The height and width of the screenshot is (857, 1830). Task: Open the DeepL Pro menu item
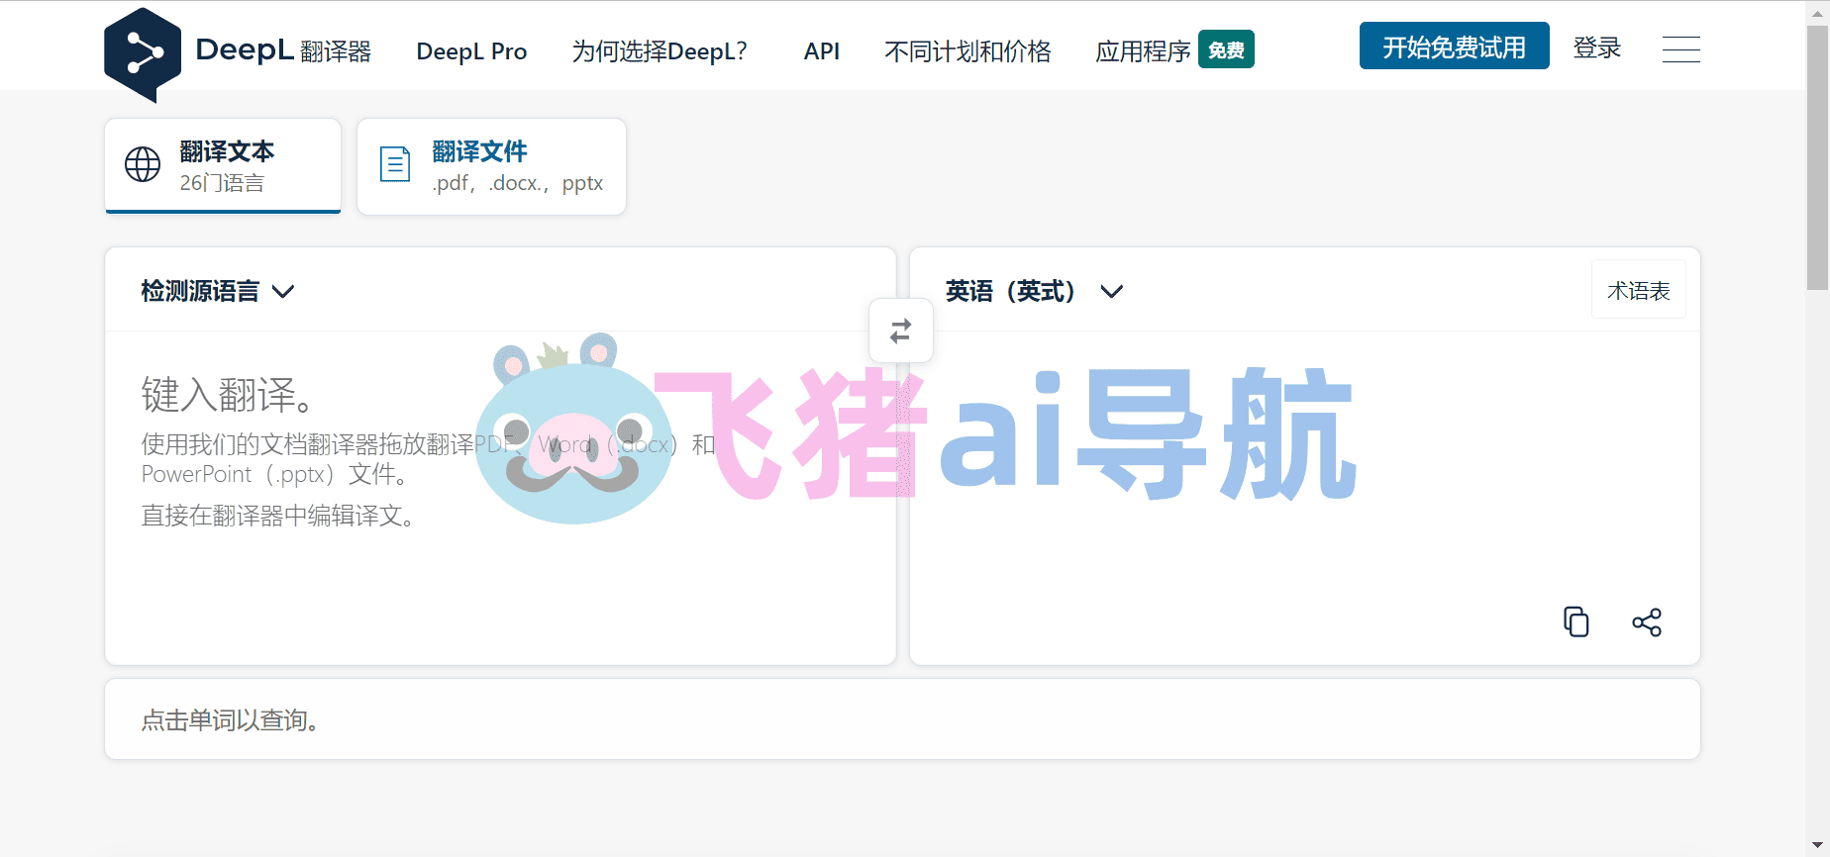pos(471,51)
